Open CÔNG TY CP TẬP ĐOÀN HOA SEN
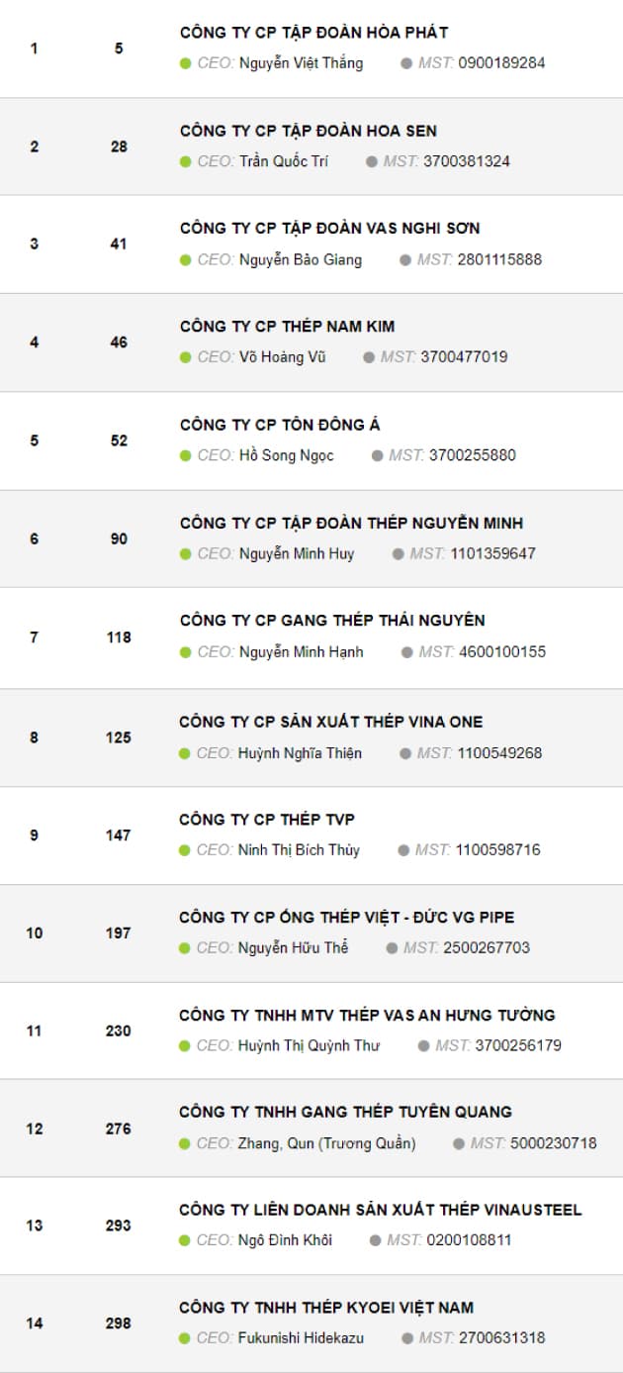Screen dimensions: 623x1373 309,131
